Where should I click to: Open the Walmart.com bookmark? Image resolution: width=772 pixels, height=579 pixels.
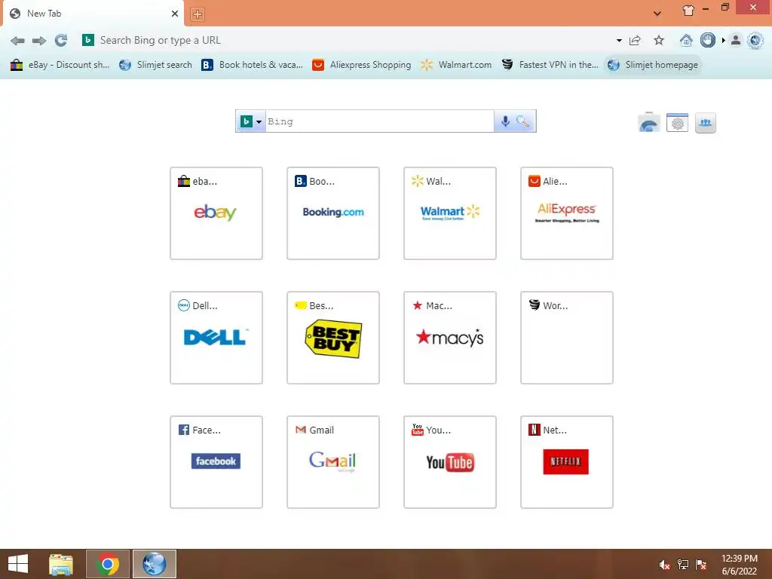click(456, 65)
